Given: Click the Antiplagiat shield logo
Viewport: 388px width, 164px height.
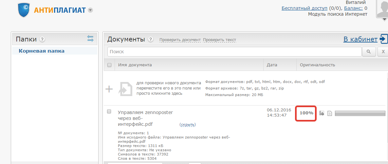Looking at the screenshot, I should coord(24,10).
